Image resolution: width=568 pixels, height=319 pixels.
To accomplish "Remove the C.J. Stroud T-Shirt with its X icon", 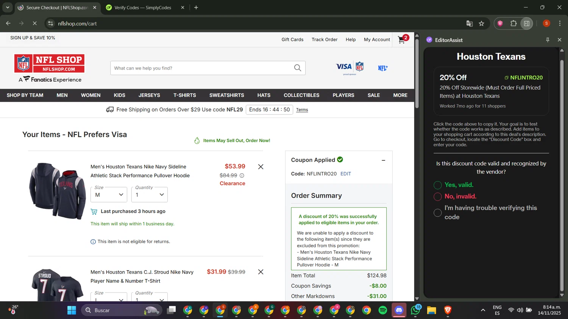I will tap(261, 272).
